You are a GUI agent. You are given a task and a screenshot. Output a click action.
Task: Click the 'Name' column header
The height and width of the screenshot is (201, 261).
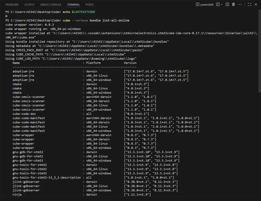(x=16, y=63)
